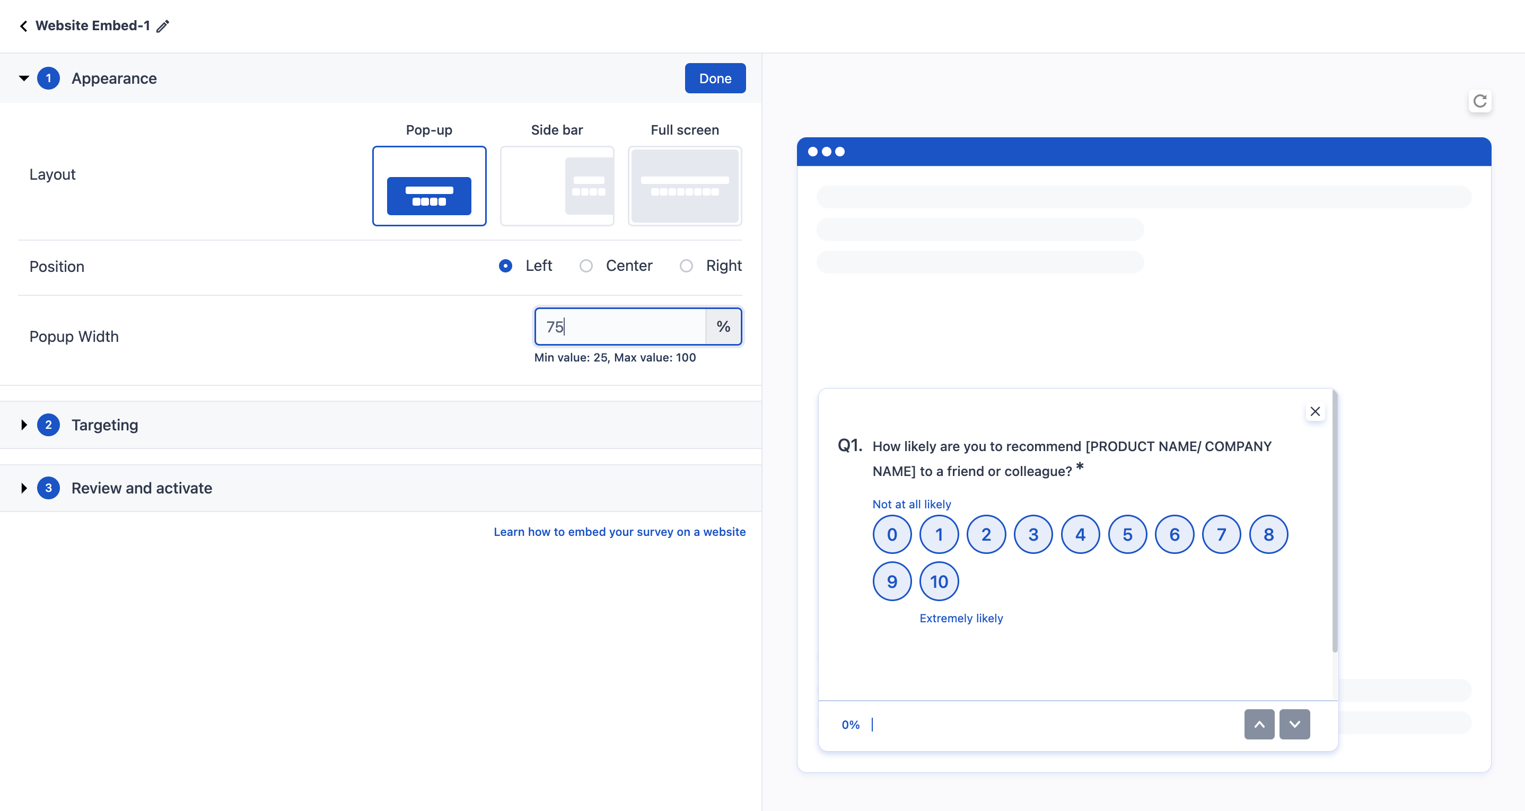Select the Full screen layout
The image size is (1525, 811).
pos(685,186)
